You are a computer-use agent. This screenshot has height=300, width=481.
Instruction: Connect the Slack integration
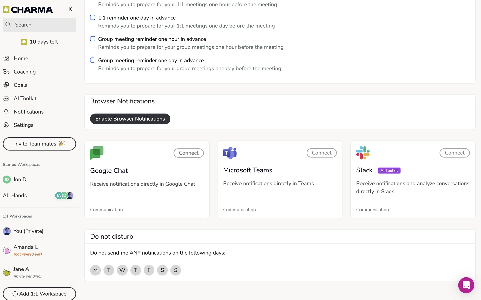pyautogui.click(x=454, y=153)
